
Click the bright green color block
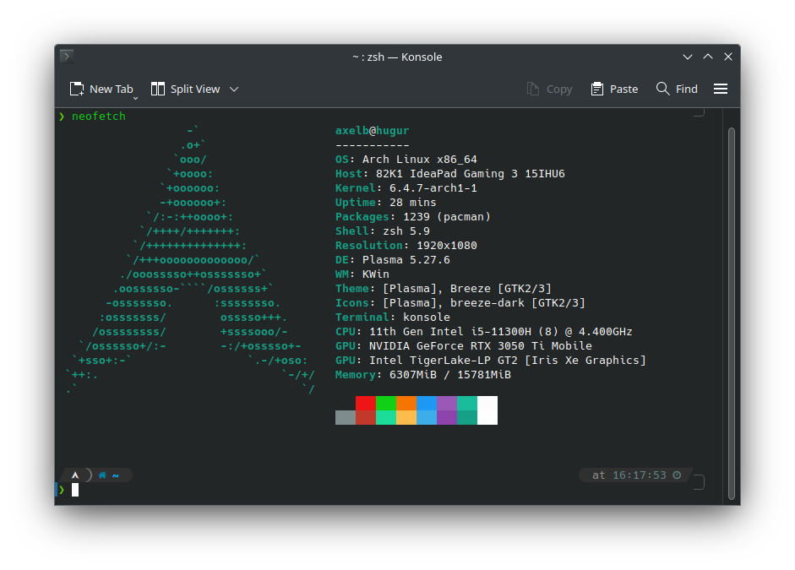click(x=386, y=404)
